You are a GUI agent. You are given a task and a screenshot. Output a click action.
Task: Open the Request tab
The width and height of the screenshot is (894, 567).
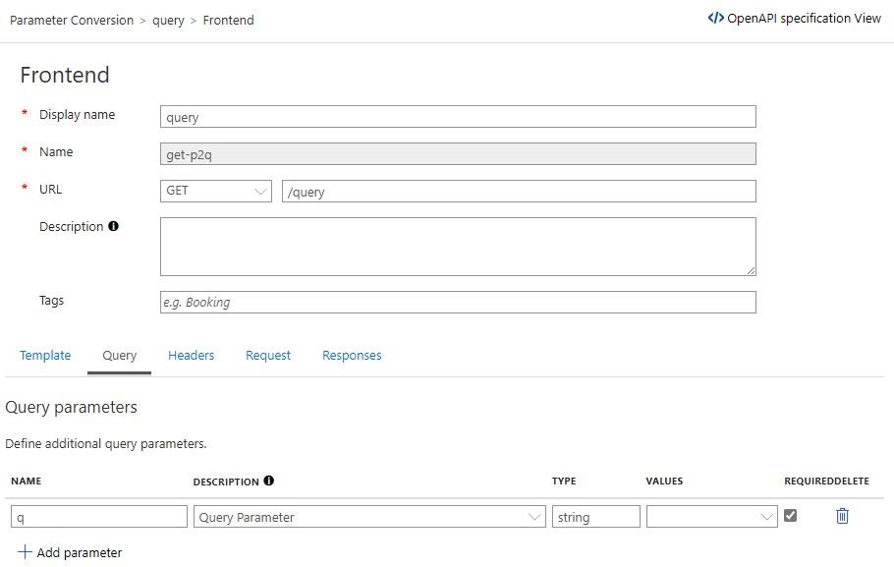pos(268,356)
